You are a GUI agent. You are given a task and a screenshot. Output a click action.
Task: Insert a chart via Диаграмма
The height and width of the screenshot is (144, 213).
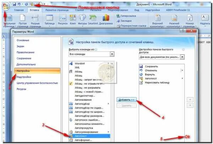tap(106, 20)
